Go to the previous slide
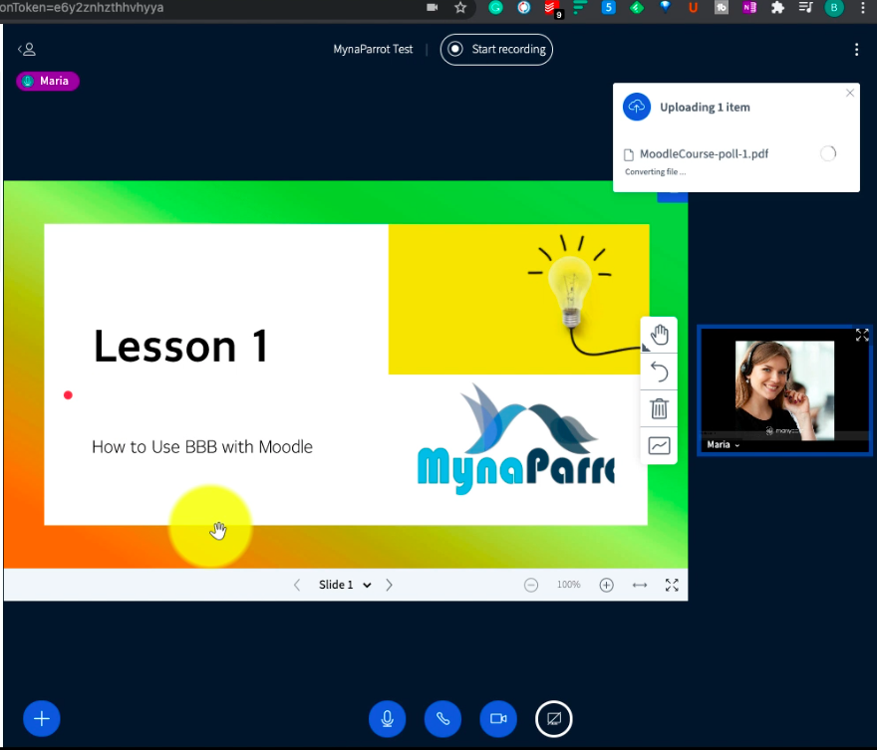877x750 pixels. [297, 585]
